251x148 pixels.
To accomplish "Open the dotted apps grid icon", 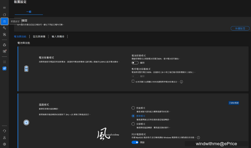I will [x=4, y=62].
